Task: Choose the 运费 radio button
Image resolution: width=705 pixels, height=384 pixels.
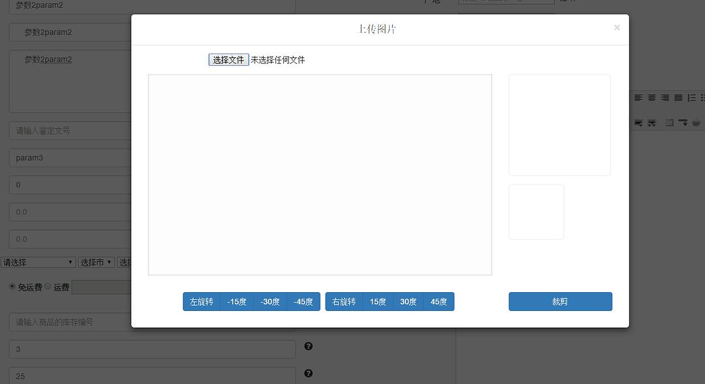Action: click(x=49, y=287)
